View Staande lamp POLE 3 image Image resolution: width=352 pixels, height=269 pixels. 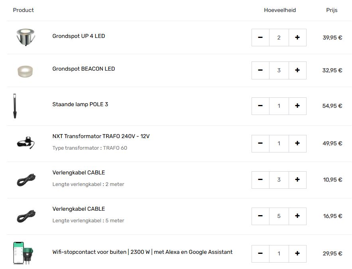(x=15, y=106)
